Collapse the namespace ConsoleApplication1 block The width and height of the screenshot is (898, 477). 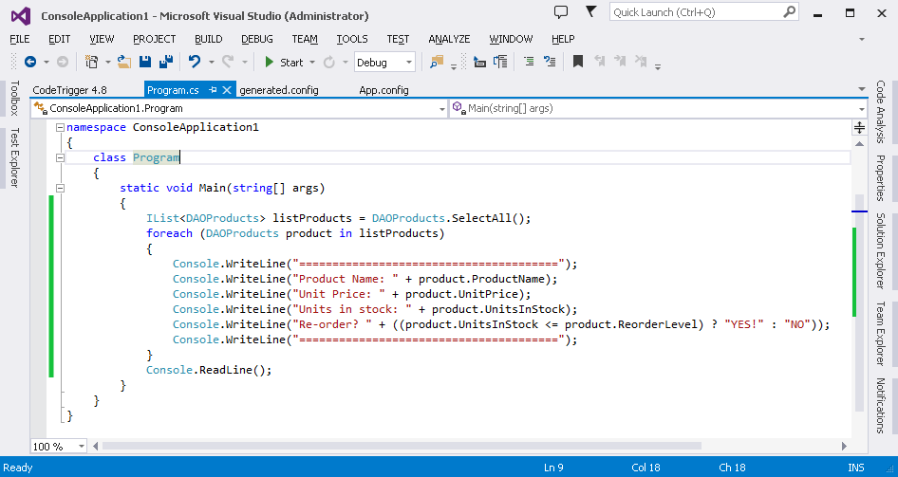point(60,127)
